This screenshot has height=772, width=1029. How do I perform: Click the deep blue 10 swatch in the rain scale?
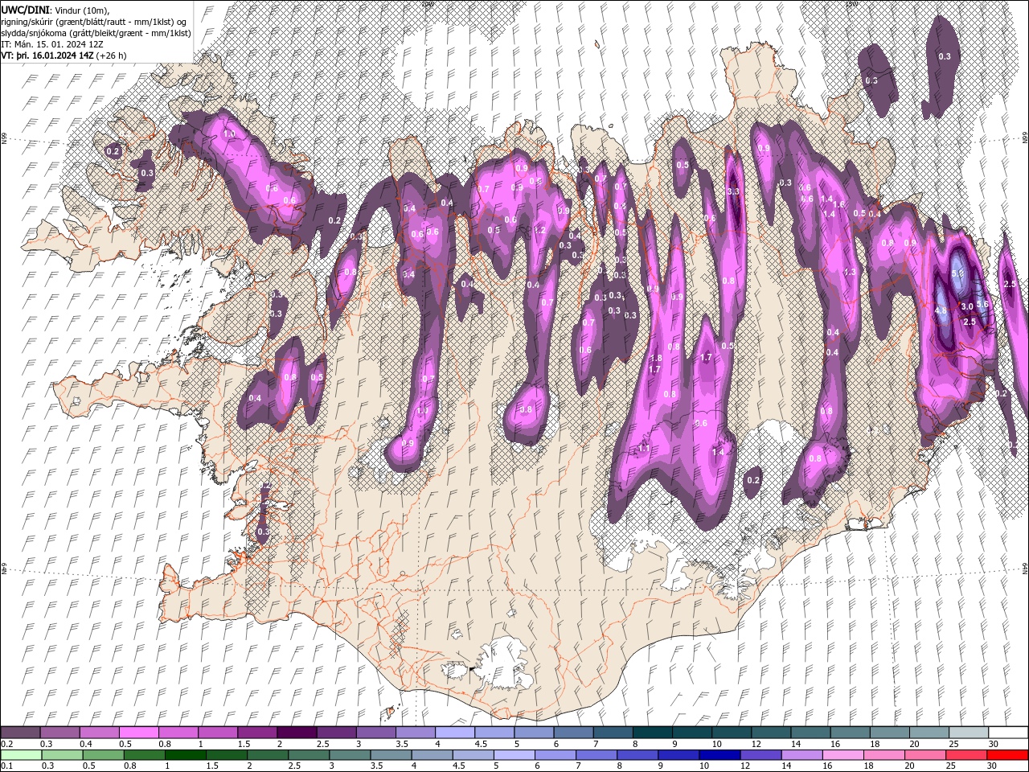pos(719,754)
